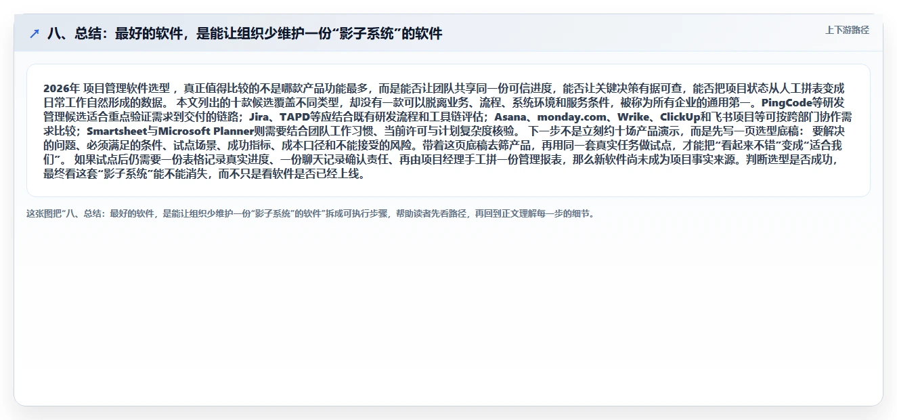Click the bold text Jira、TAPD
This screenshot has height=420, width=897.
(x=279, y=117)
